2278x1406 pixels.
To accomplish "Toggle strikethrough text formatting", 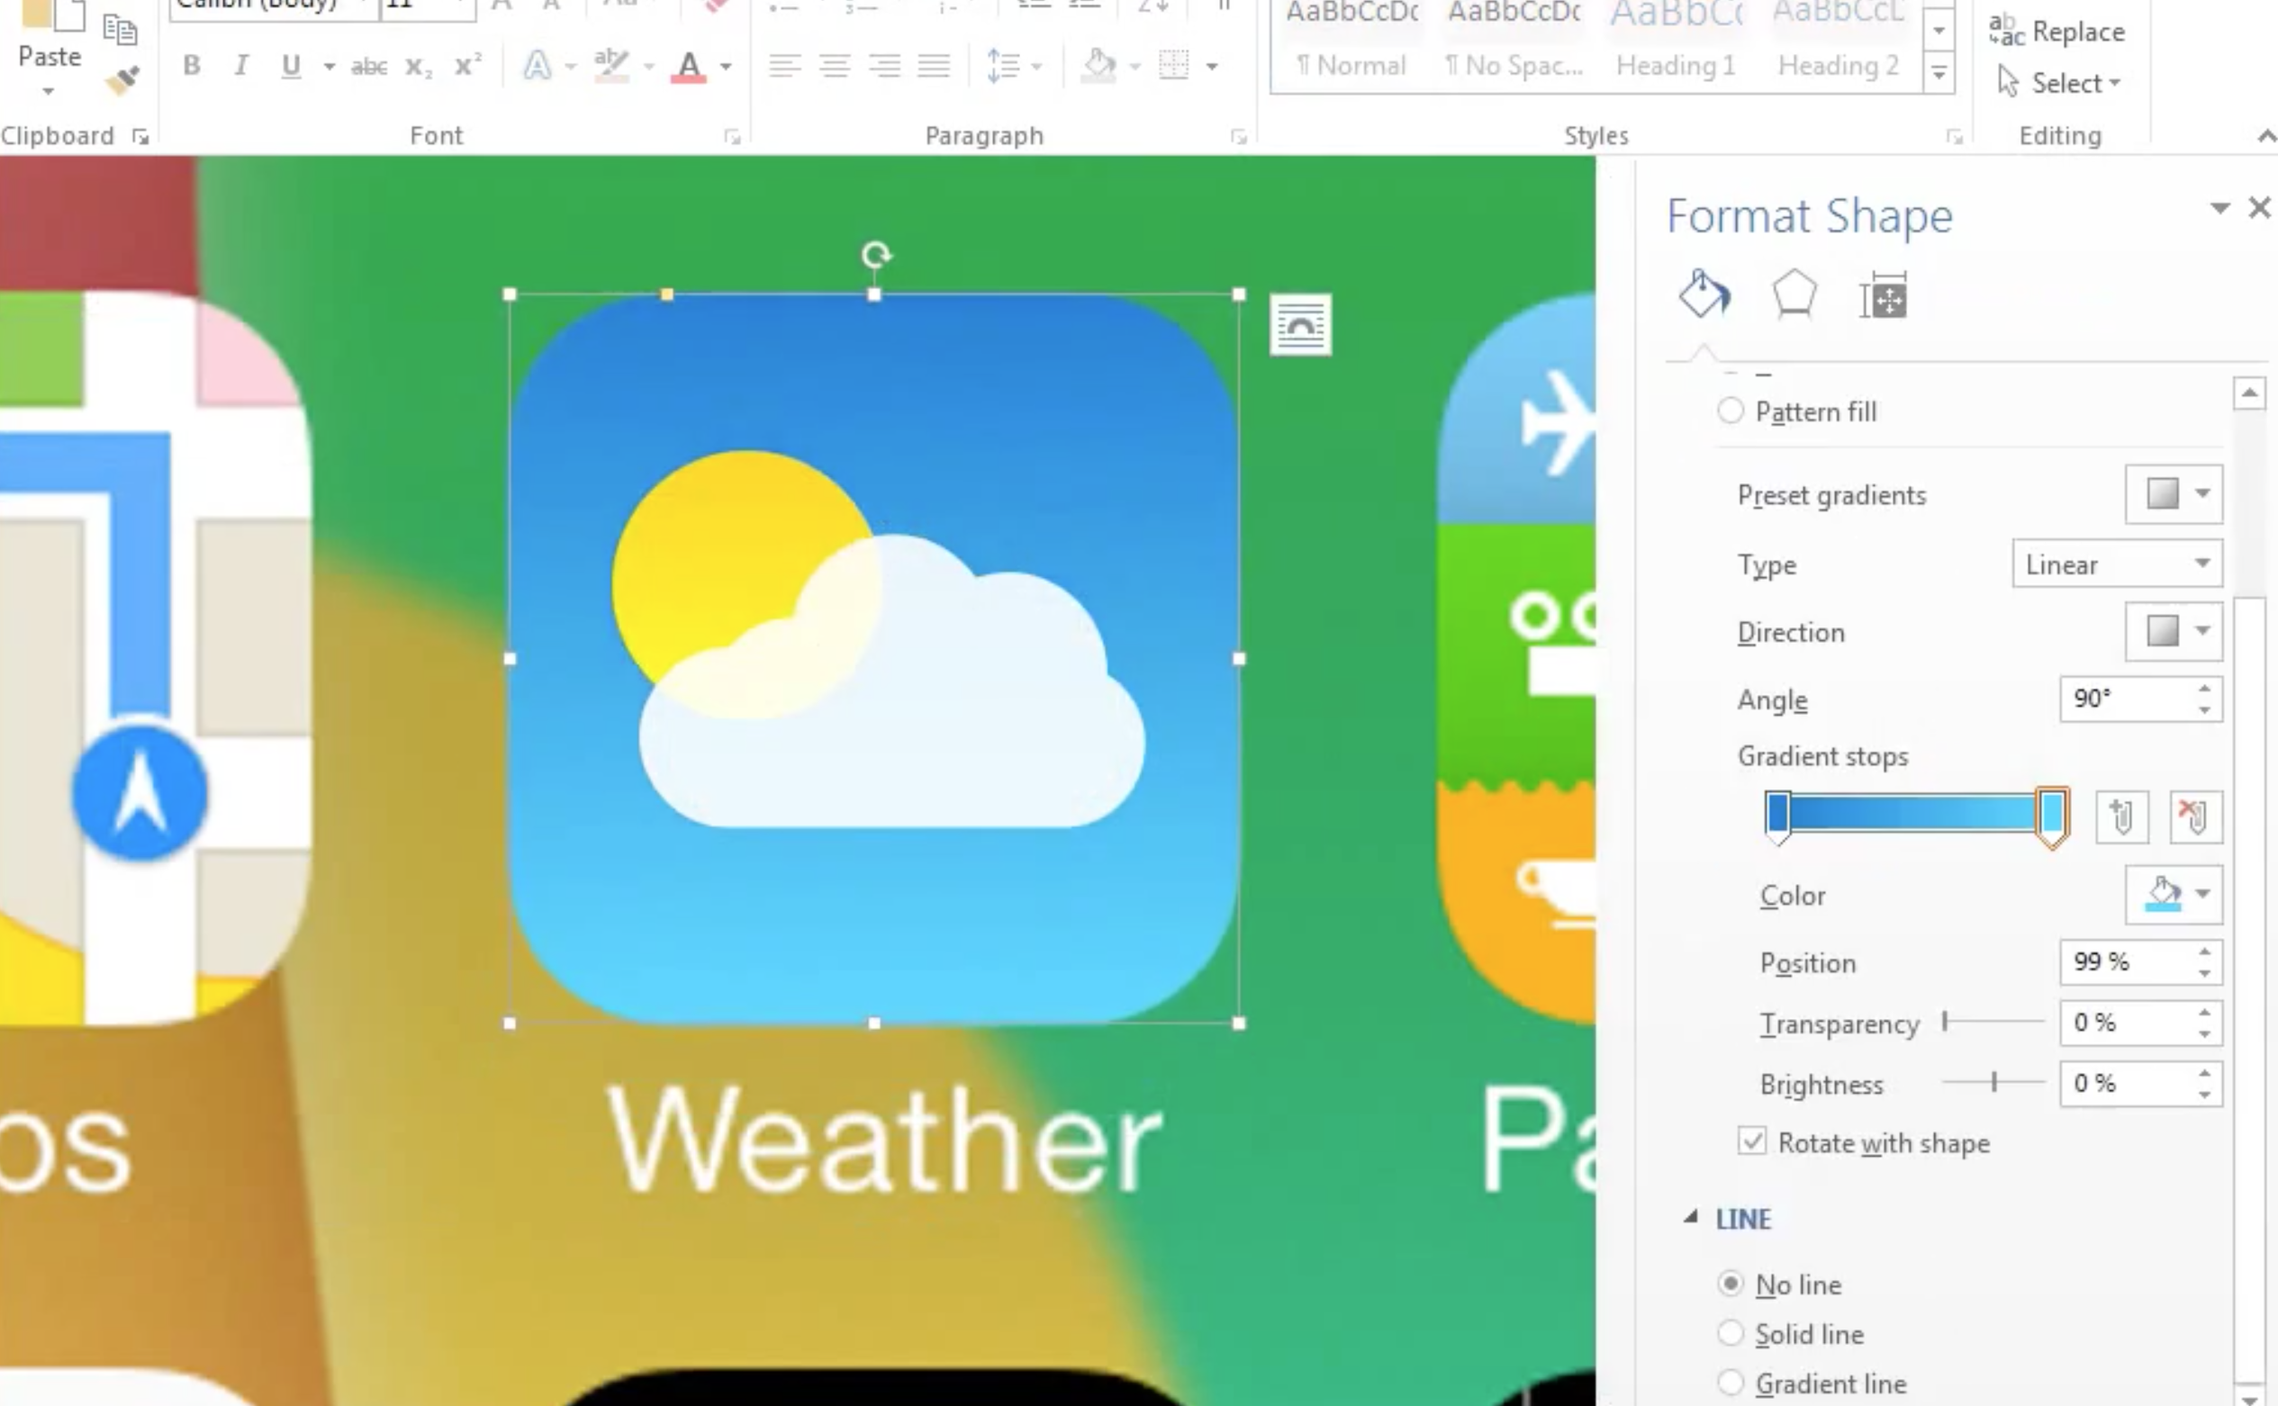I will tap(368, 66).
